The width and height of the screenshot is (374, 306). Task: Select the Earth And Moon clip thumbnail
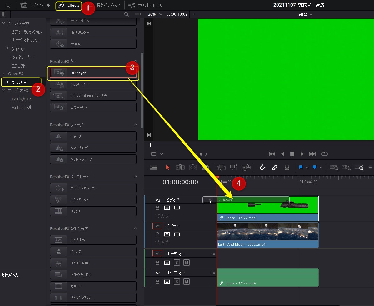pyautogui.click(x=268, y=232)
